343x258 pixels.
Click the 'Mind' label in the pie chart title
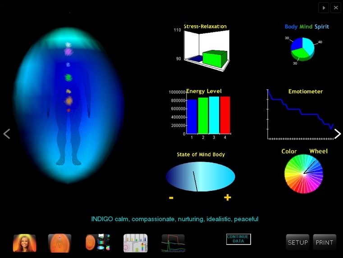(x=306, y=27)
